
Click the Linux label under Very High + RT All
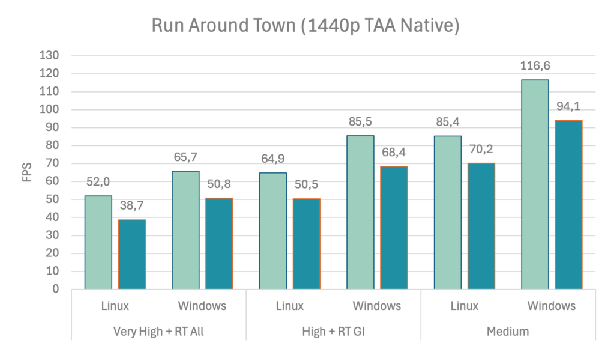point(115,306)
